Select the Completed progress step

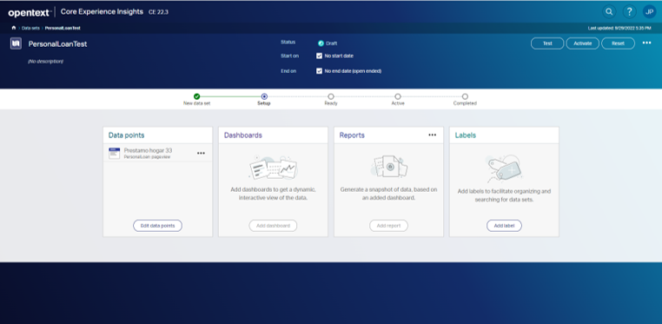click(x=465, y=96)
